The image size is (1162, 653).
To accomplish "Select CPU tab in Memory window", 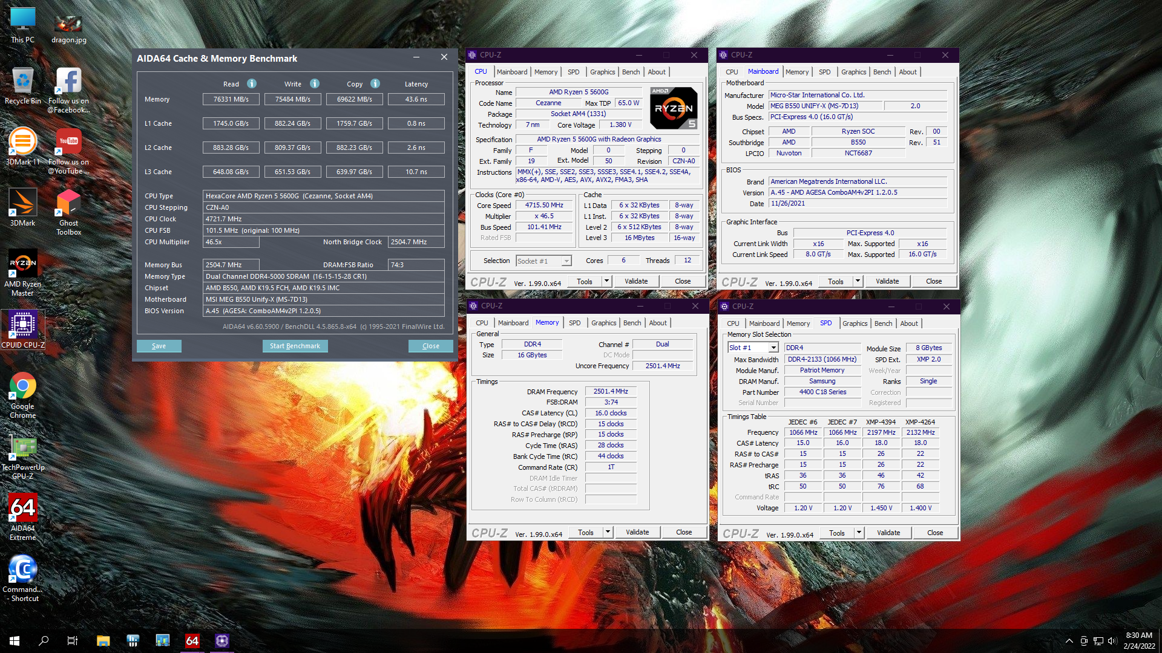I will click(x=482, y=323).
